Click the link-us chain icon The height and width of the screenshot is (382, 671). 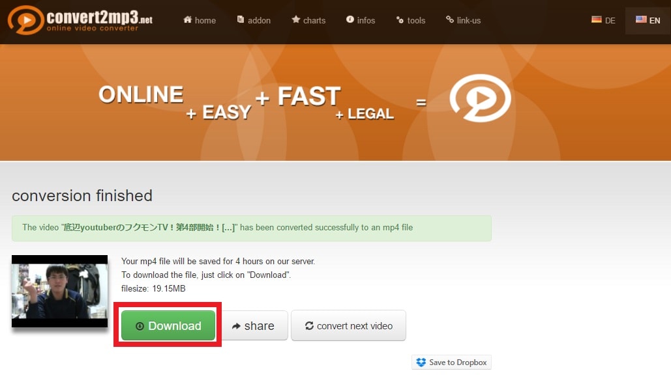450,20
